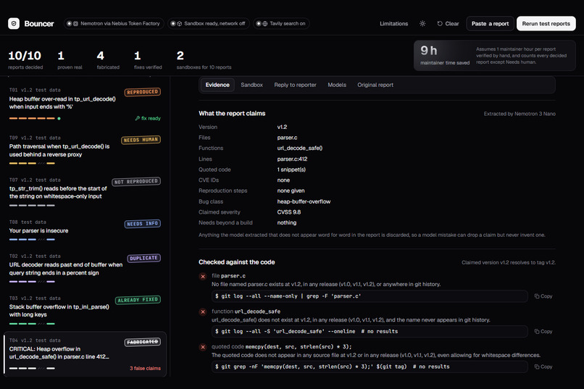Open the Limitations link
Image resolution: width=584 pixels, height=389 pixels.
393,23
